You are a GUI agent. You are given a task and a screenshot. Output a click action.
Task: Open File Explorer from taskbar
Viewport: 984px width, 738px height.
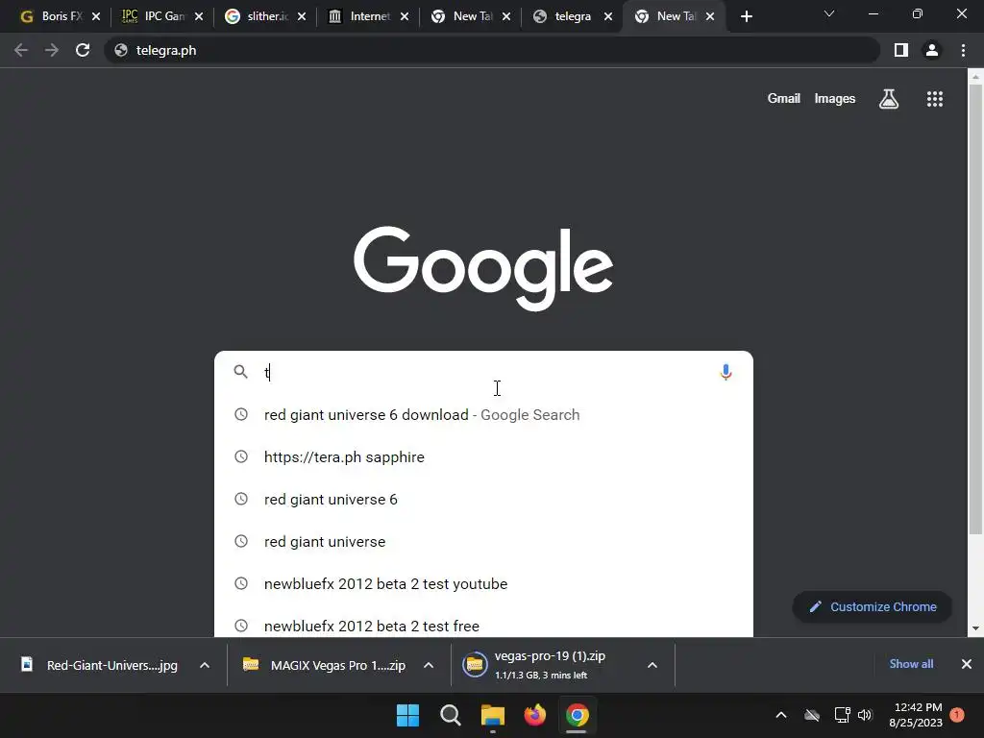(x=493, y=715)
